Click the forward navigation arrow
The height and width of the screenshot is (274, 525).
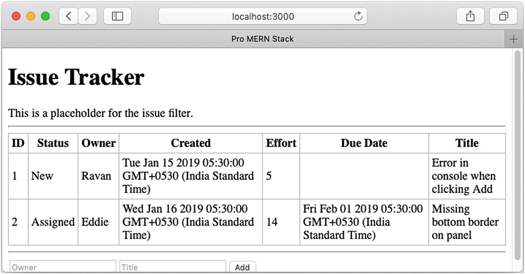pyautogui.click(x=87, y=17)
